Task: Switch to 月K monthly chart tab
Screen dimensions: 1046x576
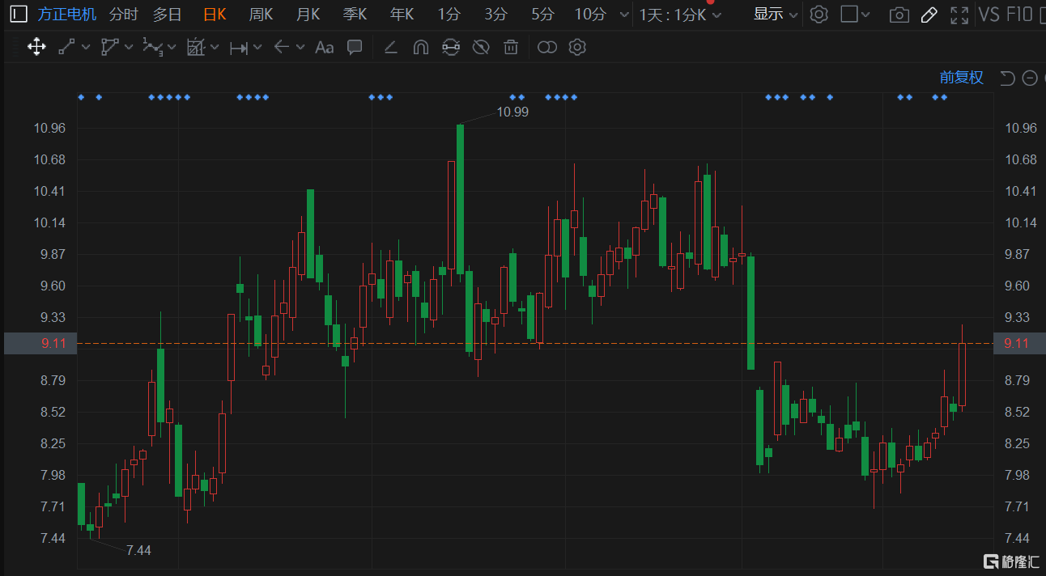Action: 308,14
